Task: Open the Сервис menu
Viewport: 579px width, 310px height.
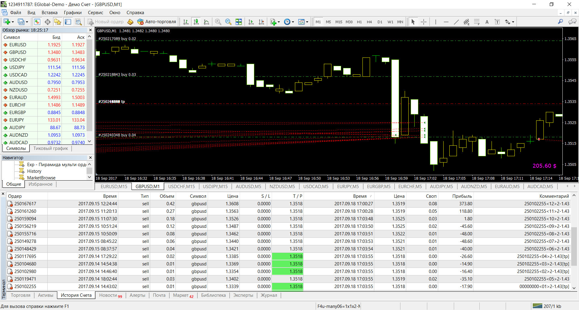Action: point(96,13)
